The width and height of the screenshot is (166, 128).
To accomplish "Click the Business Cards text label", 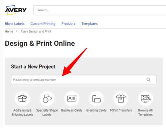I will [72, 110].
